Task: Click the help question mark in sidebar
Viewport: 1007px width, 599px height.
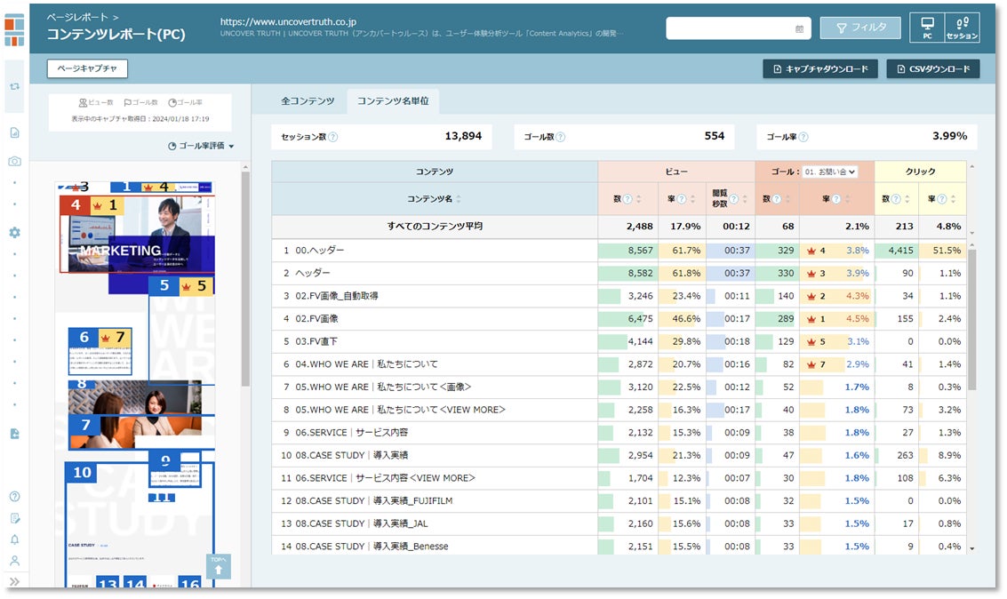Action: 14,497
